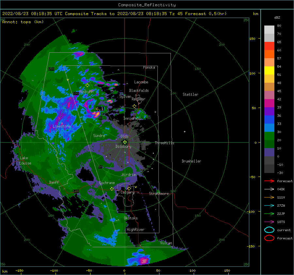Screen dimensions: 294x275
Task: Click the Innisfail city label
Action: 132,118
